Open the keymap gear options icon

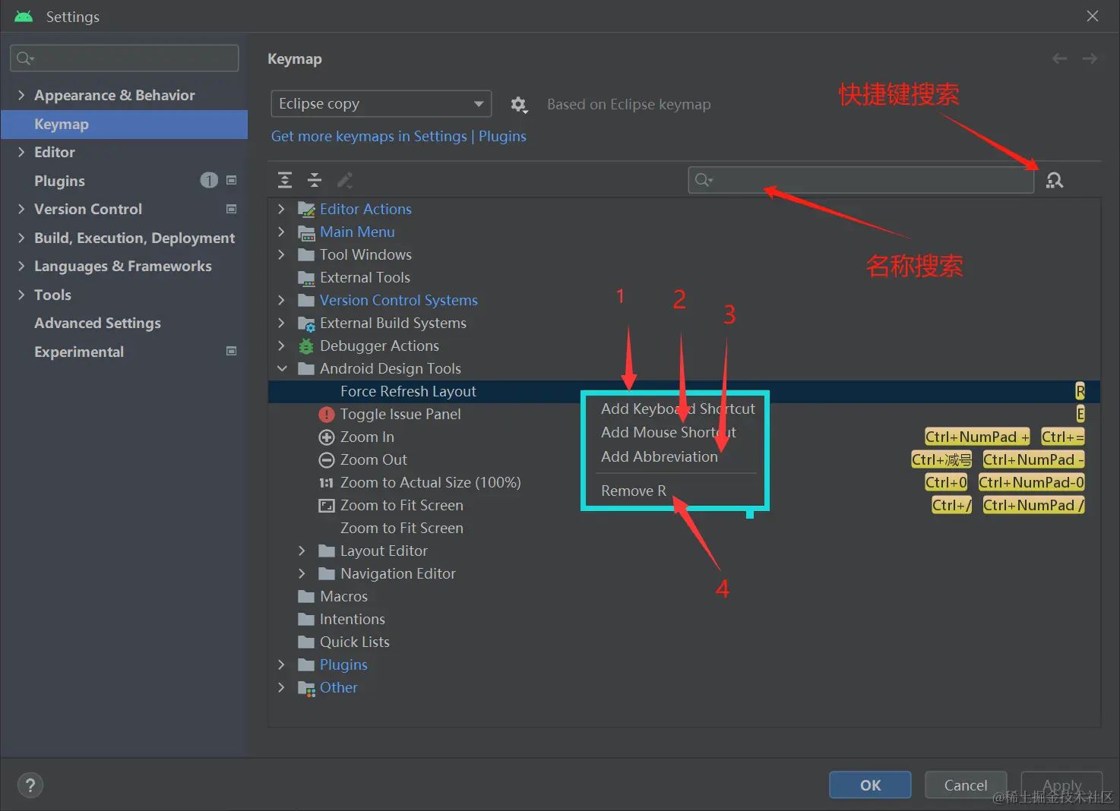coord(519,104)
